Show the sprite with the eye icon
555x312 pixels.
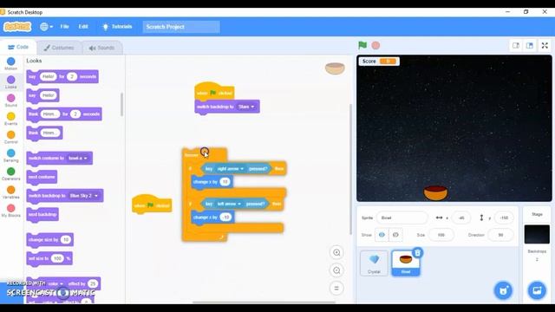click(x=382, y=235)
